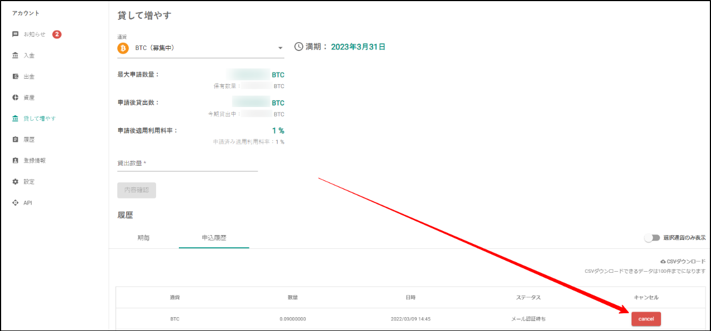
Task: Click the red cancel button
Action: pyautogui.click(x=646, y=319)
